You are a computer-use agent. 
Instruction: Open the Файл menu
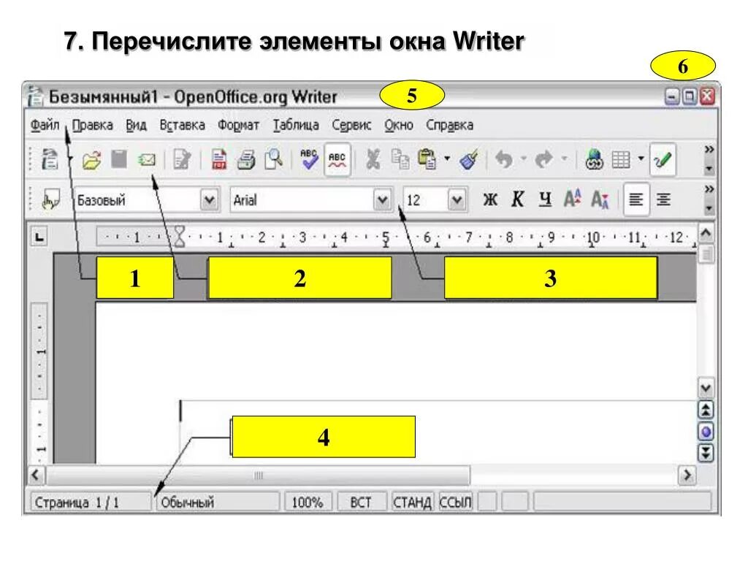click(x=45, y=125)
